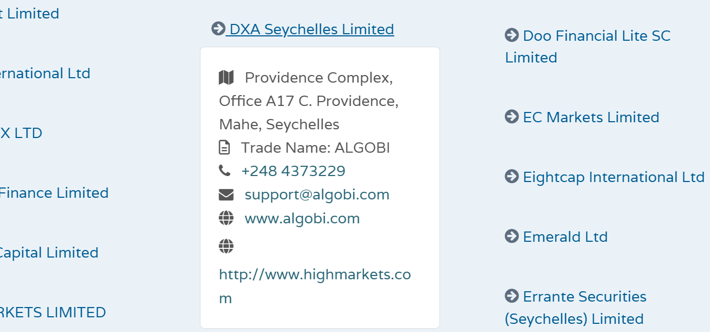Expand the Doo Financial Lite SC Limited entry
This screenshot has width=710, height=332.
tap(588, 47)
